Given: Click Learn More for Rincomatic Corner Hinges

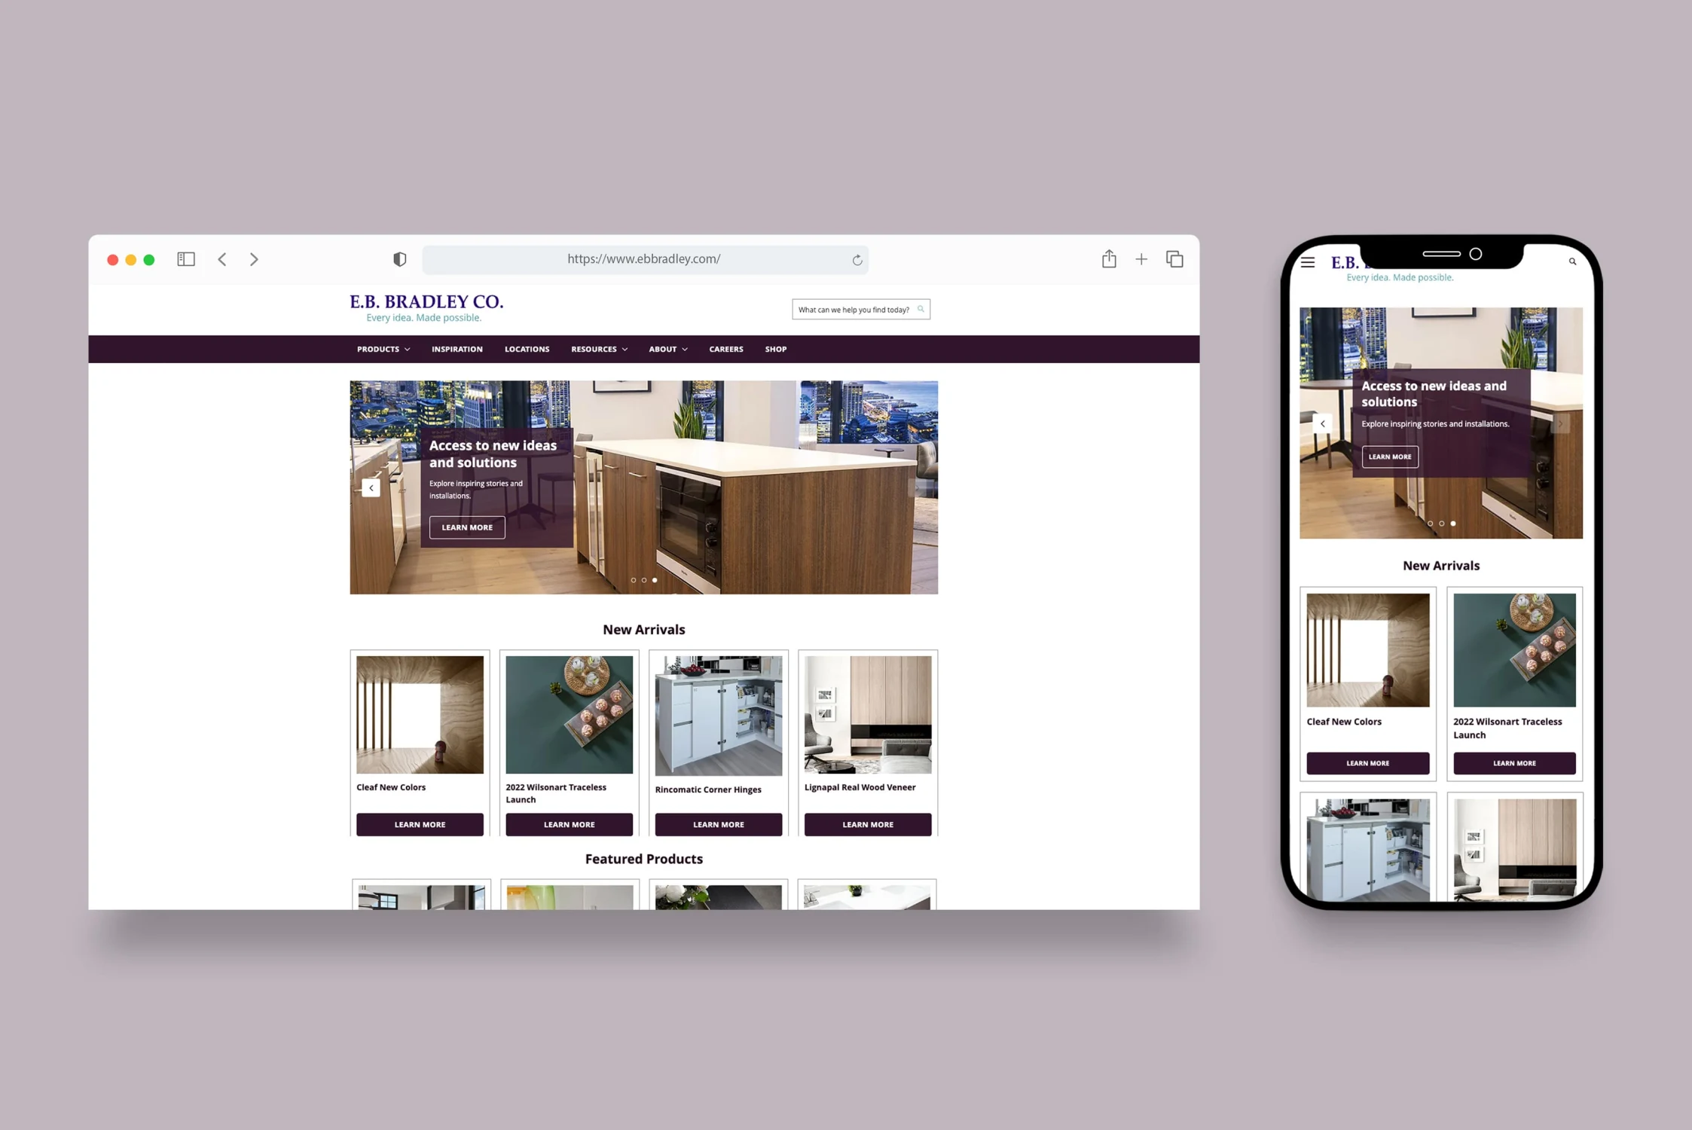Looking at the screenshot, I should click(719, 823).
